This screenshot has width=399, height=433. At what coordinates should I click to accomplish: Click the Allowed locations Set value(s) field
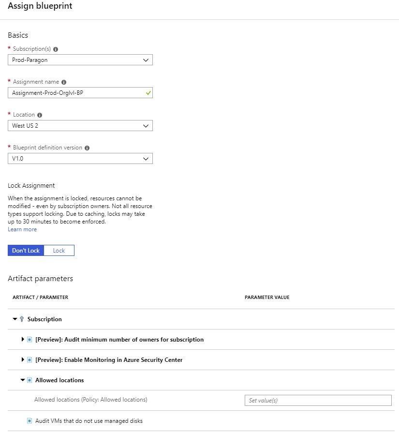(x=318, y=401)
